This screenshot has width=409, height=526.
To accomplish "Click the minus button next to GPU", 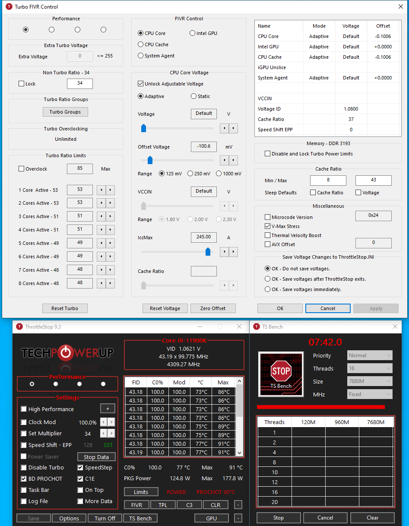I will tap(238, 518).
